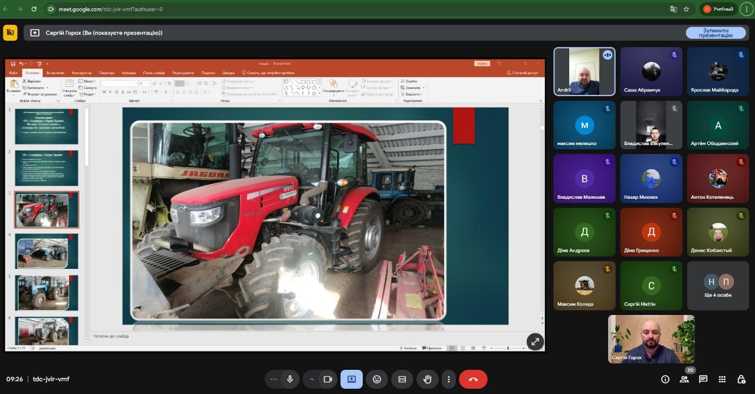Open the chat with everyone panel
755x394 pixels.
click(703, 379)
